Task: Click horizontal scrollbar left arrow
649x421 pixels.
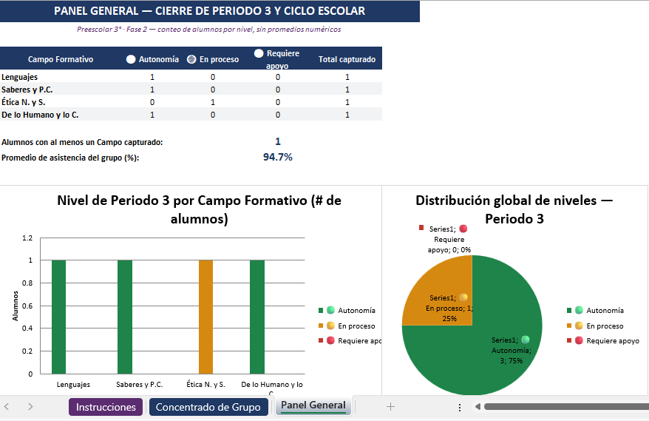Action: (x=478, y=407)
